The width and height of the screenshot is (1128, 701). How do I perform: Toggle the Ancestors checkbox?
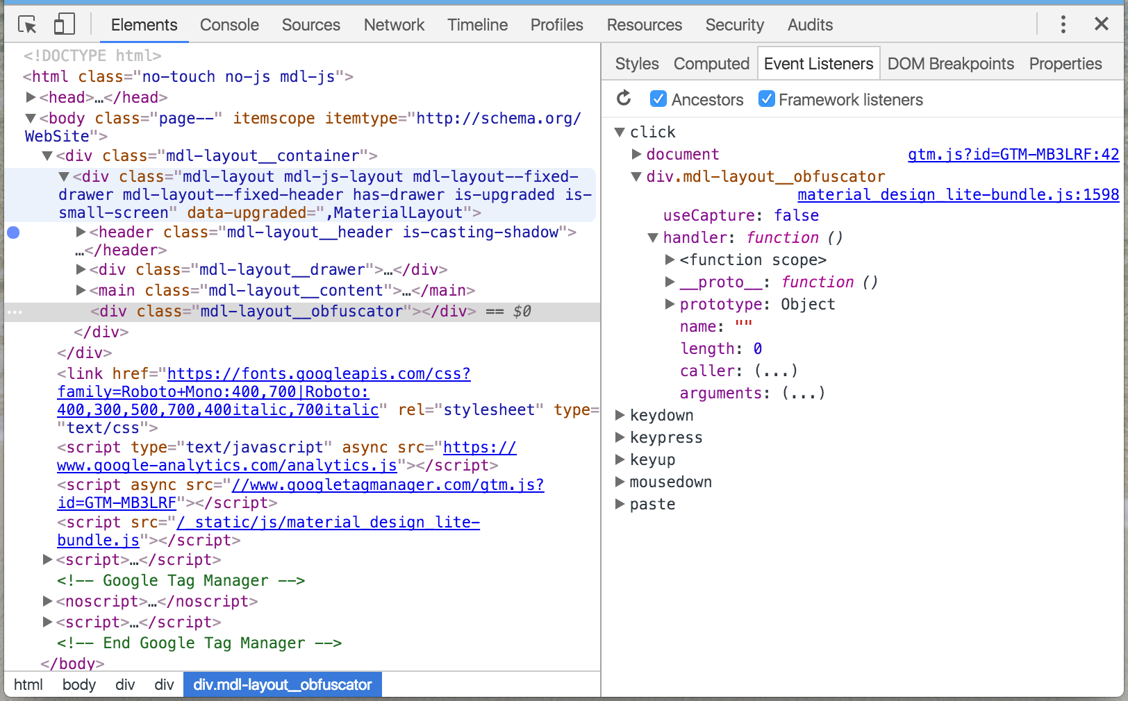[658, 99]
